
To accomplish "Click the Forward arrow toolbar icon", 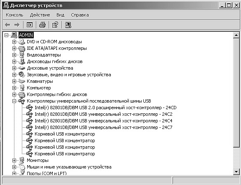I will tap(17, 25).
